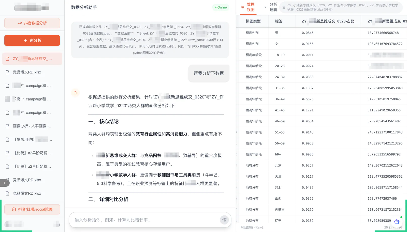Click the file icon of the selected ZY item
The height and width of the screenshot is (232, 407).
(x=8, y=59)
